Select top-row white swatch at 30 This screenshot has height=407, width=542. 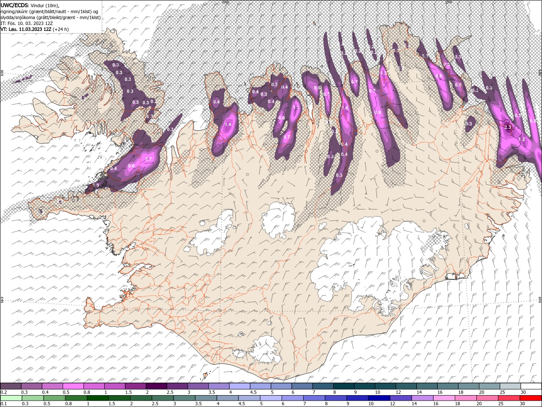point(531,386)
